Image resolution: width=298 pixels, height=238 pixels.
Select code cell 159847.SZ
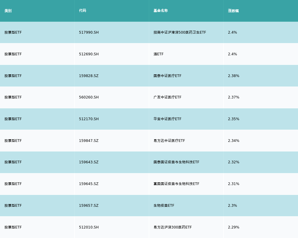pos(89,141)
